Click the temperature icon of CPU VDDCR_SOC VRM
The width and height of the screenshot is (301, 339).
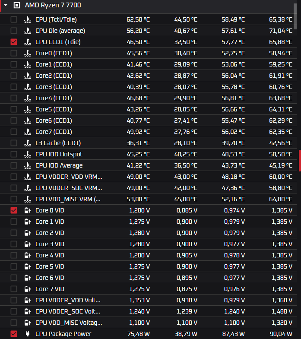[x=28, y=188]
